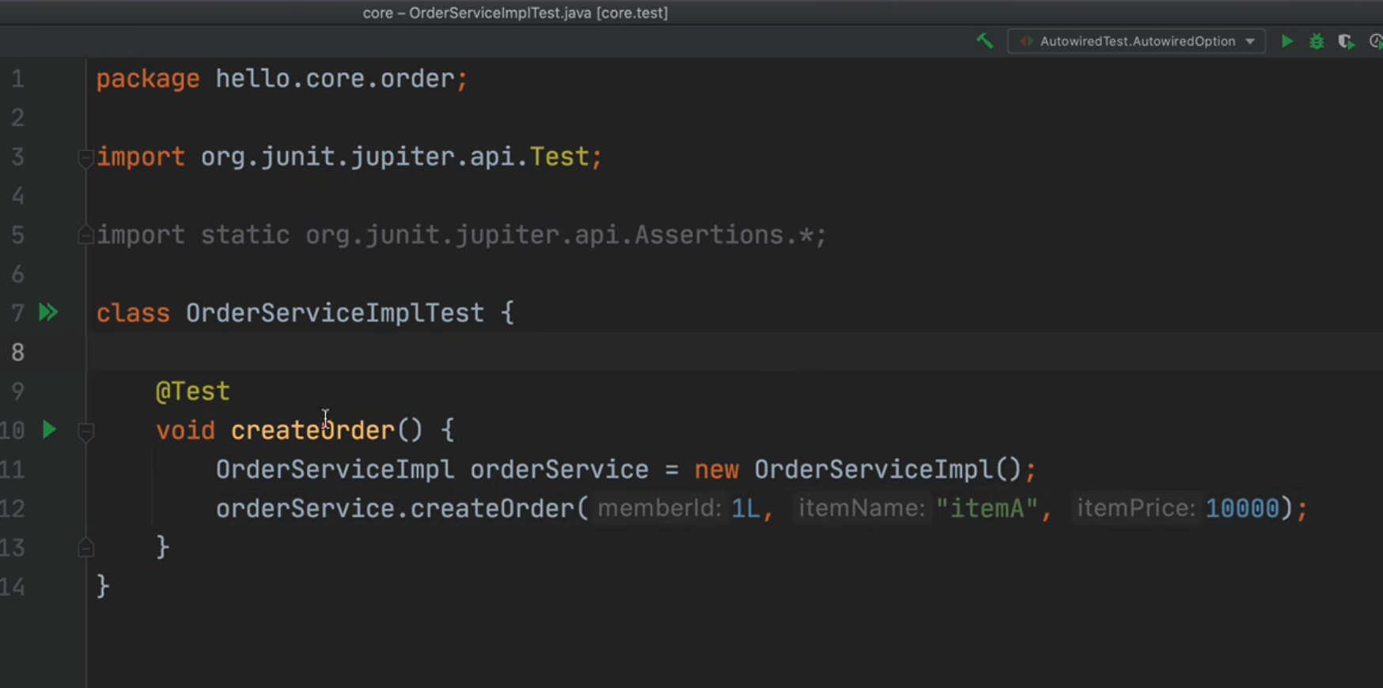
Task: Collapse the createOrder method at line 10
Action: coord(85,431)
